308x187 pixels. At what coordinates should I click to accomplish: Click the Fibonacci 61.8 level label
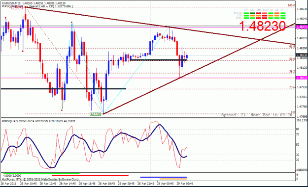(x=292, y=47)
